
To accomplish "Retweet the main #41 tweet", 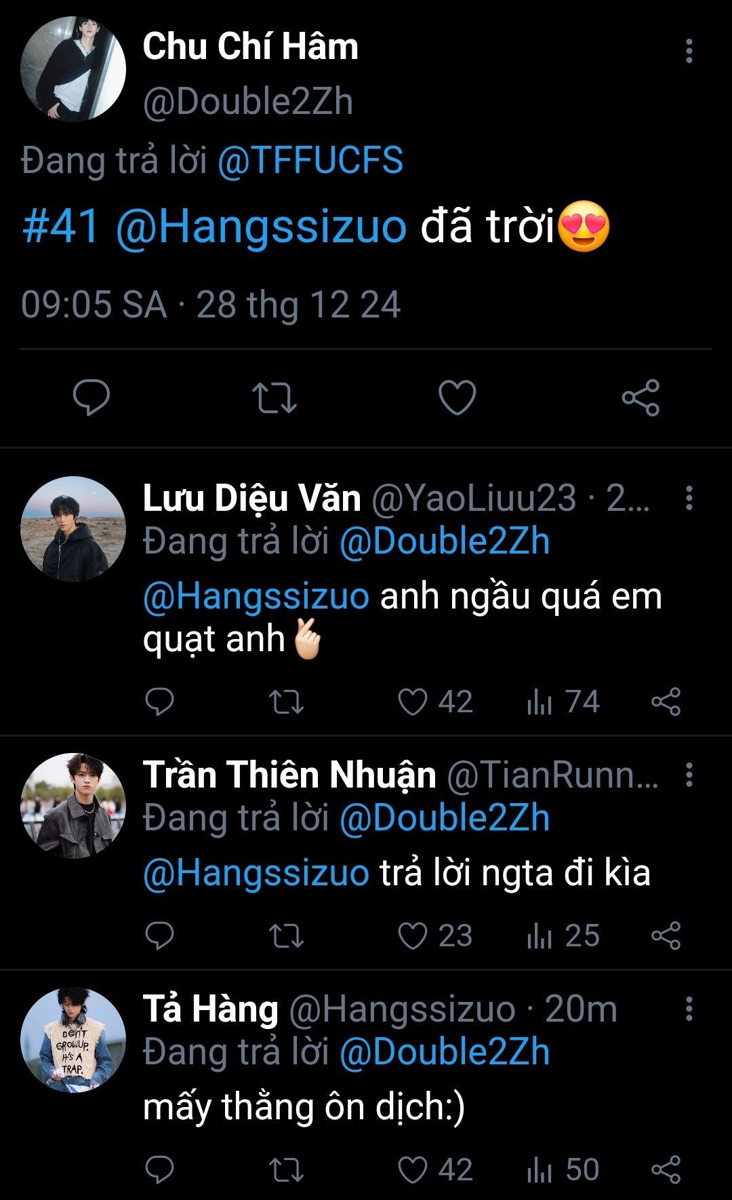I will 274,398.
